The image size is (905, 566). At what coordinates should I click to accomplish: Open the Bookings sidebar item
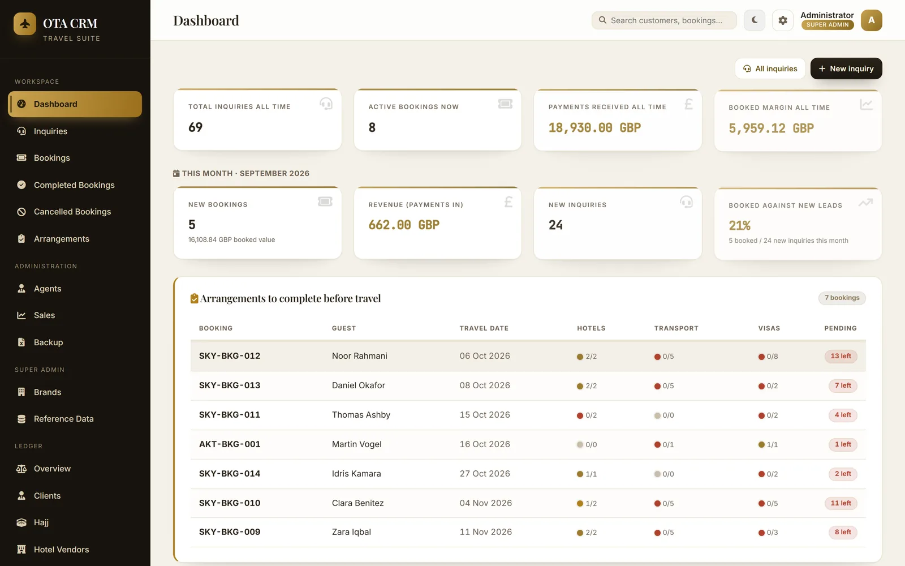[x=75, y=158]
